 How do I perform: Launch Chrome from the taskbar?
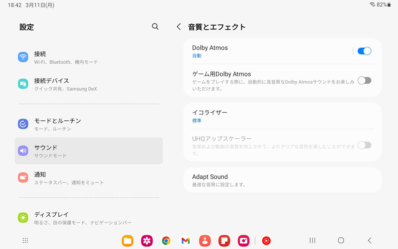[166, 241]
